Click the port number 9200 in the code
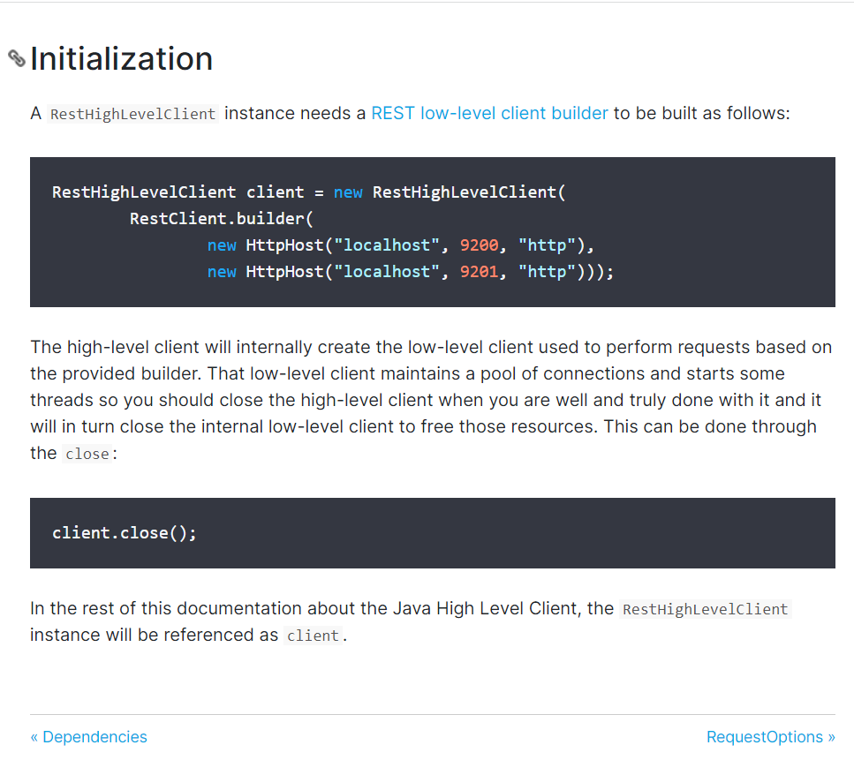The image size is (854, 760). pos(479,245)
